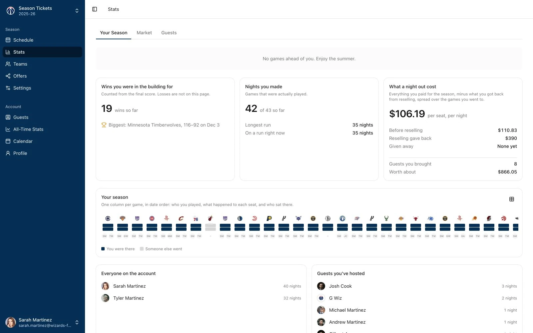Image resolution: width=533 pixels, height=333 pixels.
Task: Click the 'Someone else went' legend swatch
Action: tap(142, 249)
